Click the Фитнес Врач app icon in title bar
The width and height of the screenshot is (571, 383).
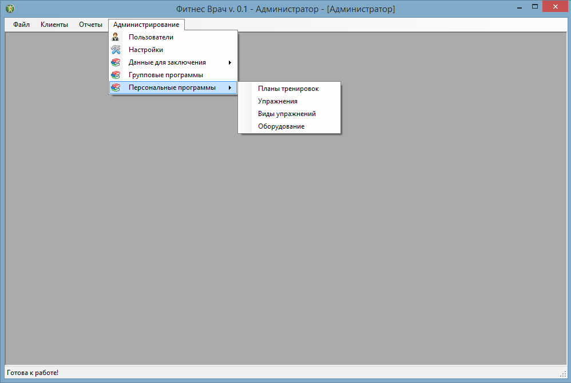(10, 9)
